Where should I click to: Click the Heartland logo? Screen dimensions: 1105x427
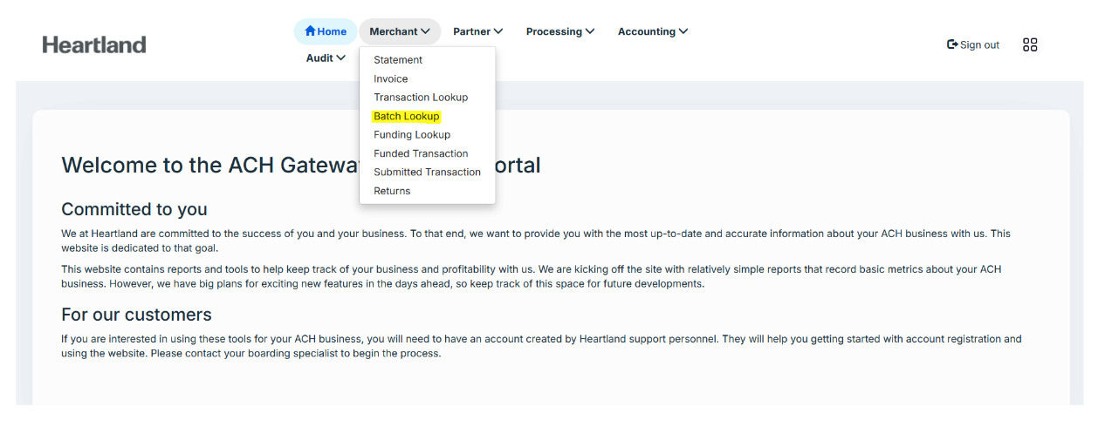point(94,44)
